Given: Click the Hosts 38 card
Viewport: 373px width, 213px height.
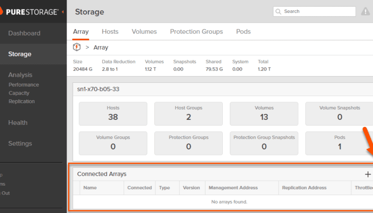Looking at the screenshot, I should point(113,114).
